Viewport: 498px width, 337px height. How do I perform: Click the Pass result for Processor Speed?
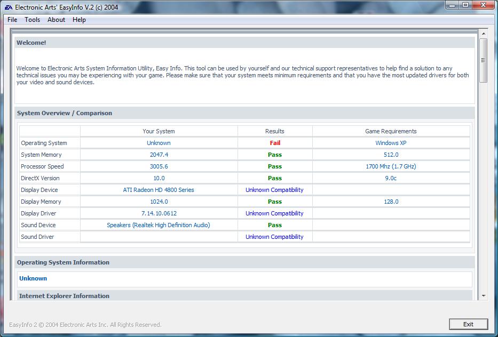275,166
